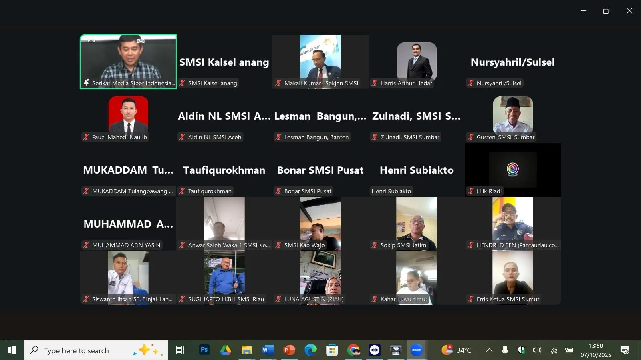
Task: Click muted mic icon beside Fauzi Mahedi Naulib
Action: pos(86,137)
